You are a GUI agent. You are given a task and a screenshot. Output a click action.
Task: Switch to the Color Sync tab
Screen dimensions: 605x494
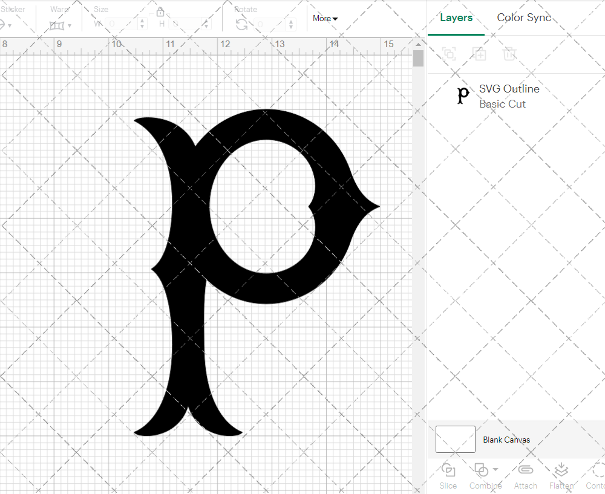524,18
